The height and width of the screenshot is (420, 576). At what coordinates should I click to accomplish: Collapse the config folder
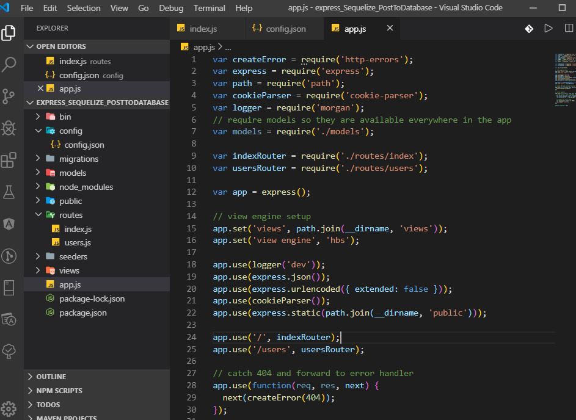[x=97, y=131]
